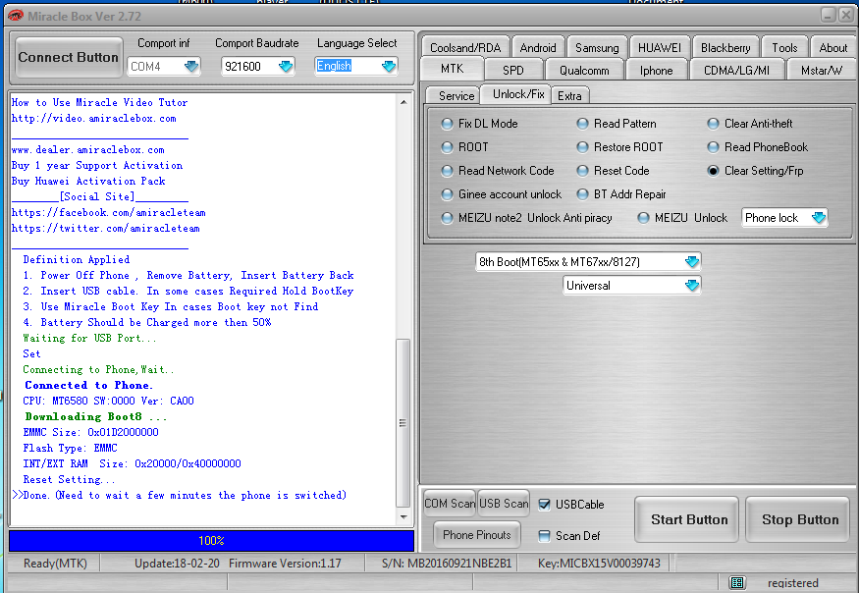Click the log scrollbar down arrow
This screenshot has width=859, height=593.
(x=403, y=516)
